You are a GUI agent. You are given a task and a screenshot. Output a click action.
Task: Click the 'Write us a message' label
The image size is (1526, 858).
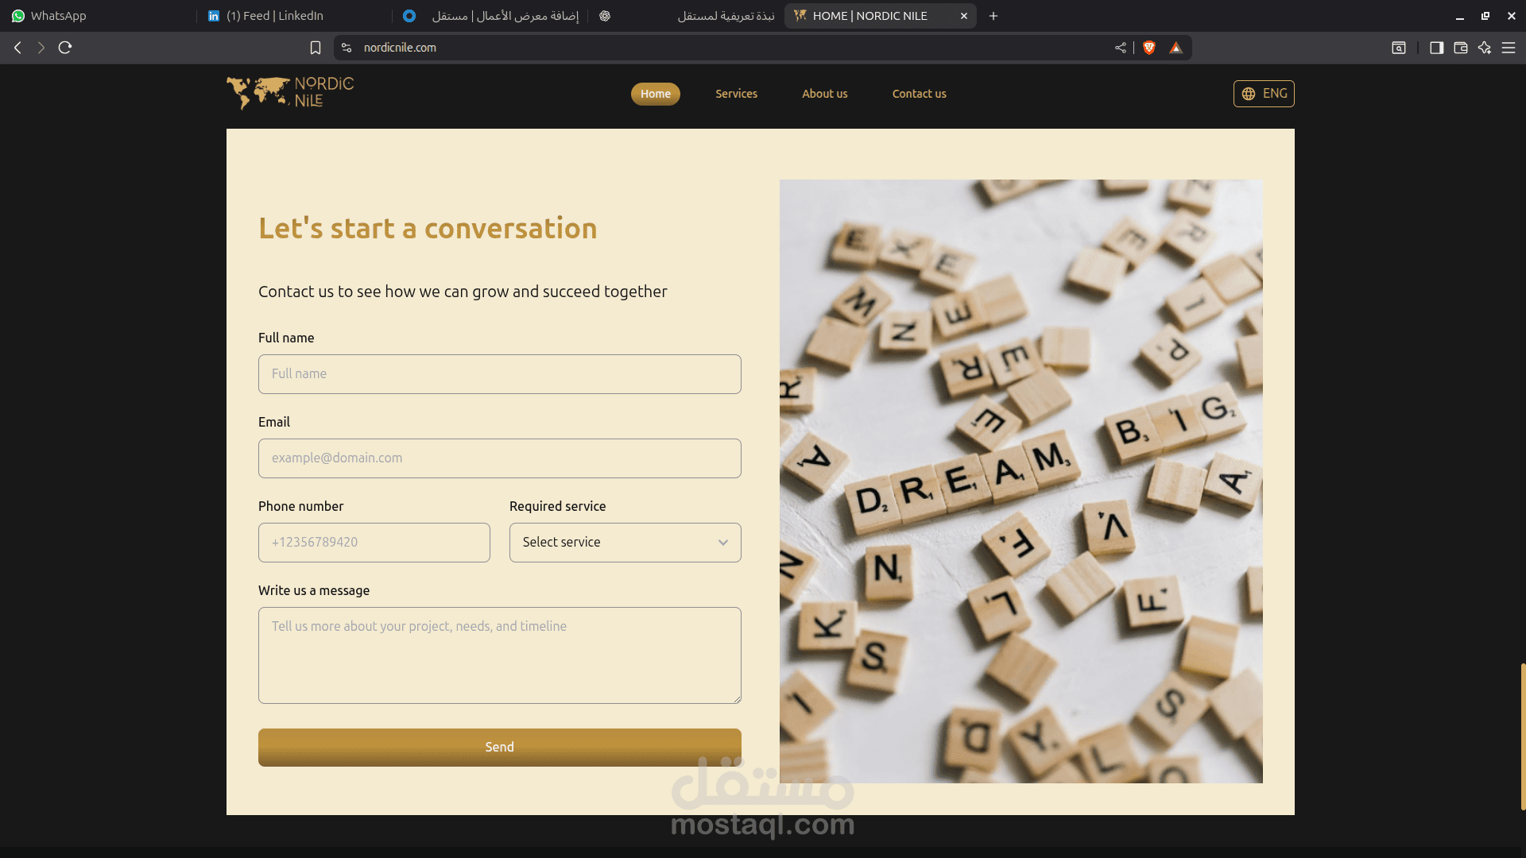point(314,590)
